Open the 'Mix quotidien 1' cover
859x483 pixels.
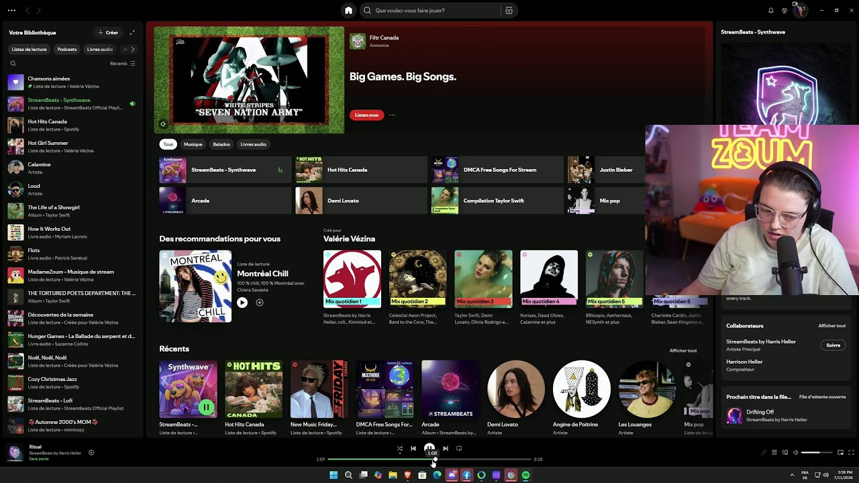pyautogui.click(x=352, y=279)
